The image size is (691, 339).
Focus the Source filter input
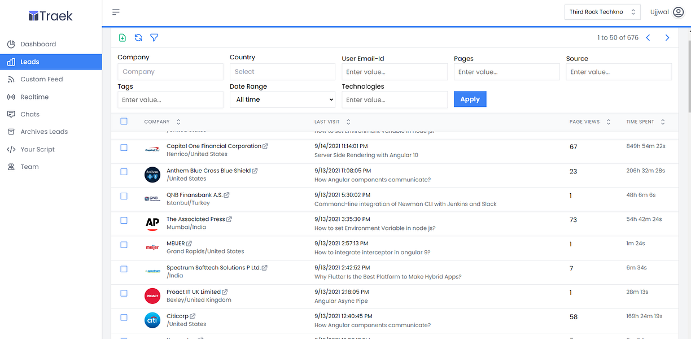[x=619, y=72]
